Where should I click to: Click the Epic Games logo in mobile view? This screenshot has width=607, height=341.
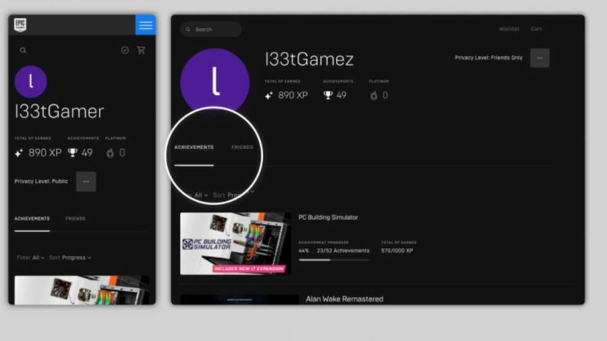click(x=20, y=25)
